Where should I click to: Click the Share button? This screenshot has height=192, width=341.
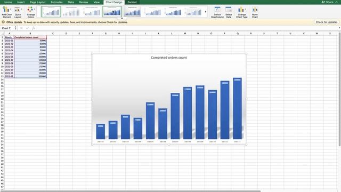327,2
